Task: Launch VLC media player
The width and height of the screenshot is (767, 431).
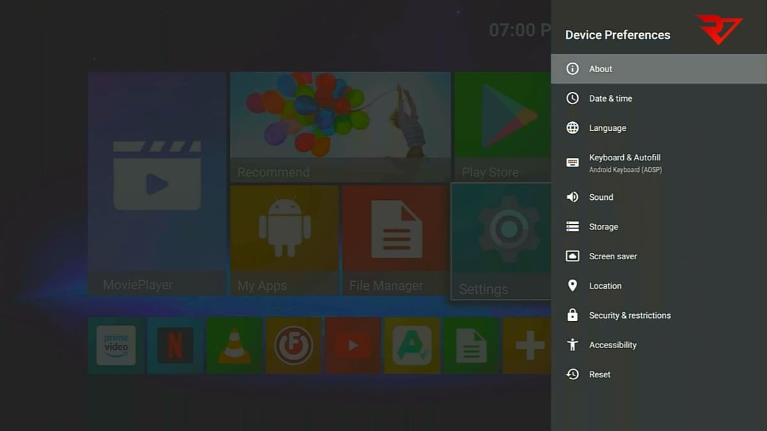Action: point(235,345)
